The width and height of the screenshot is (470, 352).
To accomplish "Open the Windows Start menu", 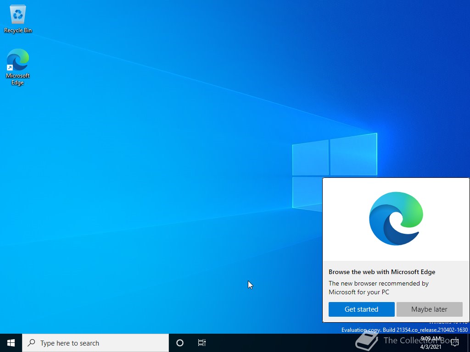I will coord(11,343).
